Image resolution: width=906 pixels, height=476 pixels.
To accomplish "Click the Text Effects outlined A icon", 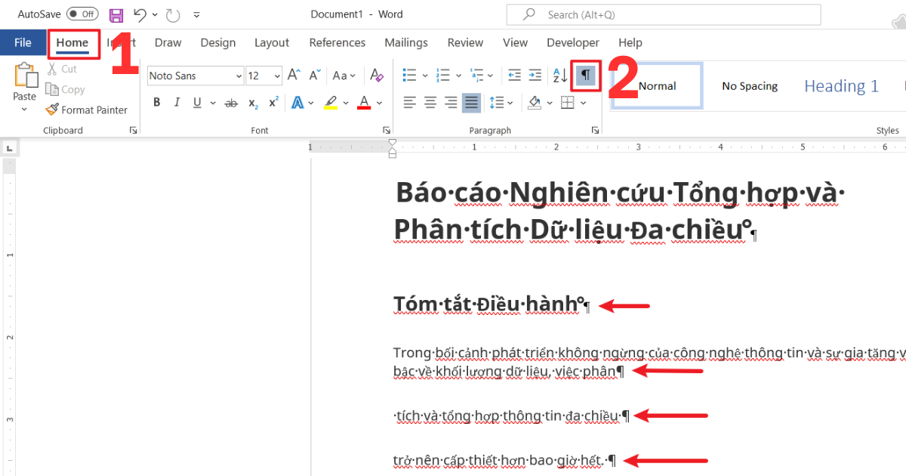I will tap(297, 102).
